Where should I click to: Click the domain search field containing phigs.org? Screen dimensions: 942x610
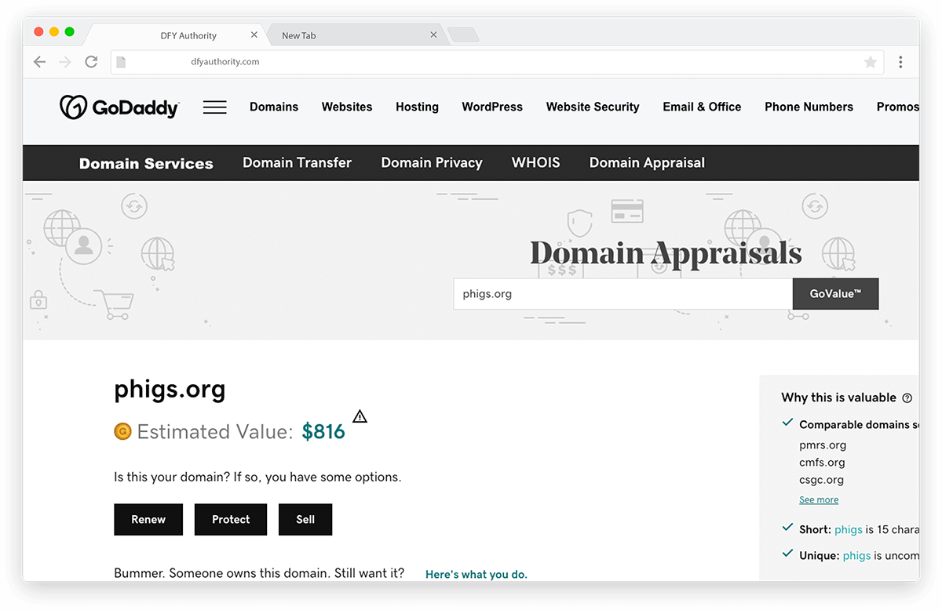623,294
